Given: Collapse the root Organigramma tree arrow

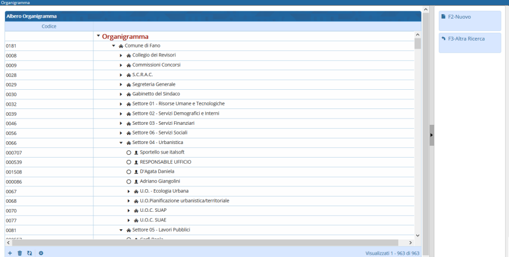Looking at the screenshot, I should pos(98,36).
